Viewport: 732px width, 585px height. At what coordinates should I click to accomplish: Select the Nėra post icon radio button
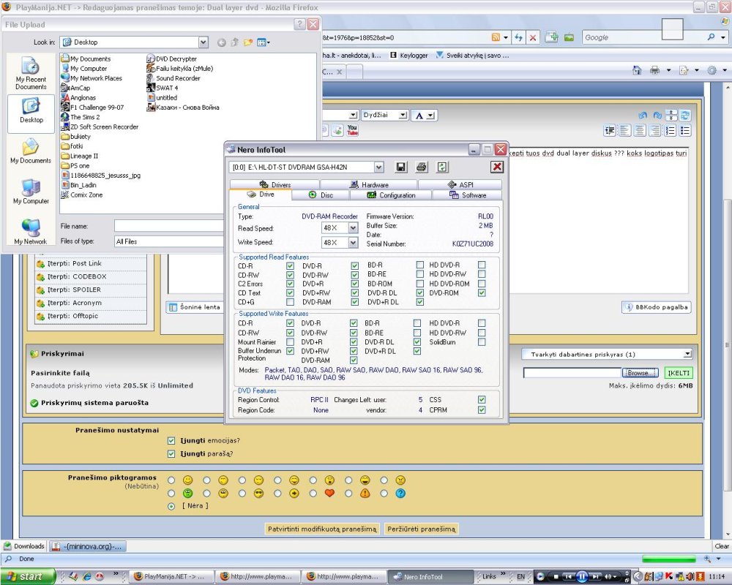(171, 506)
